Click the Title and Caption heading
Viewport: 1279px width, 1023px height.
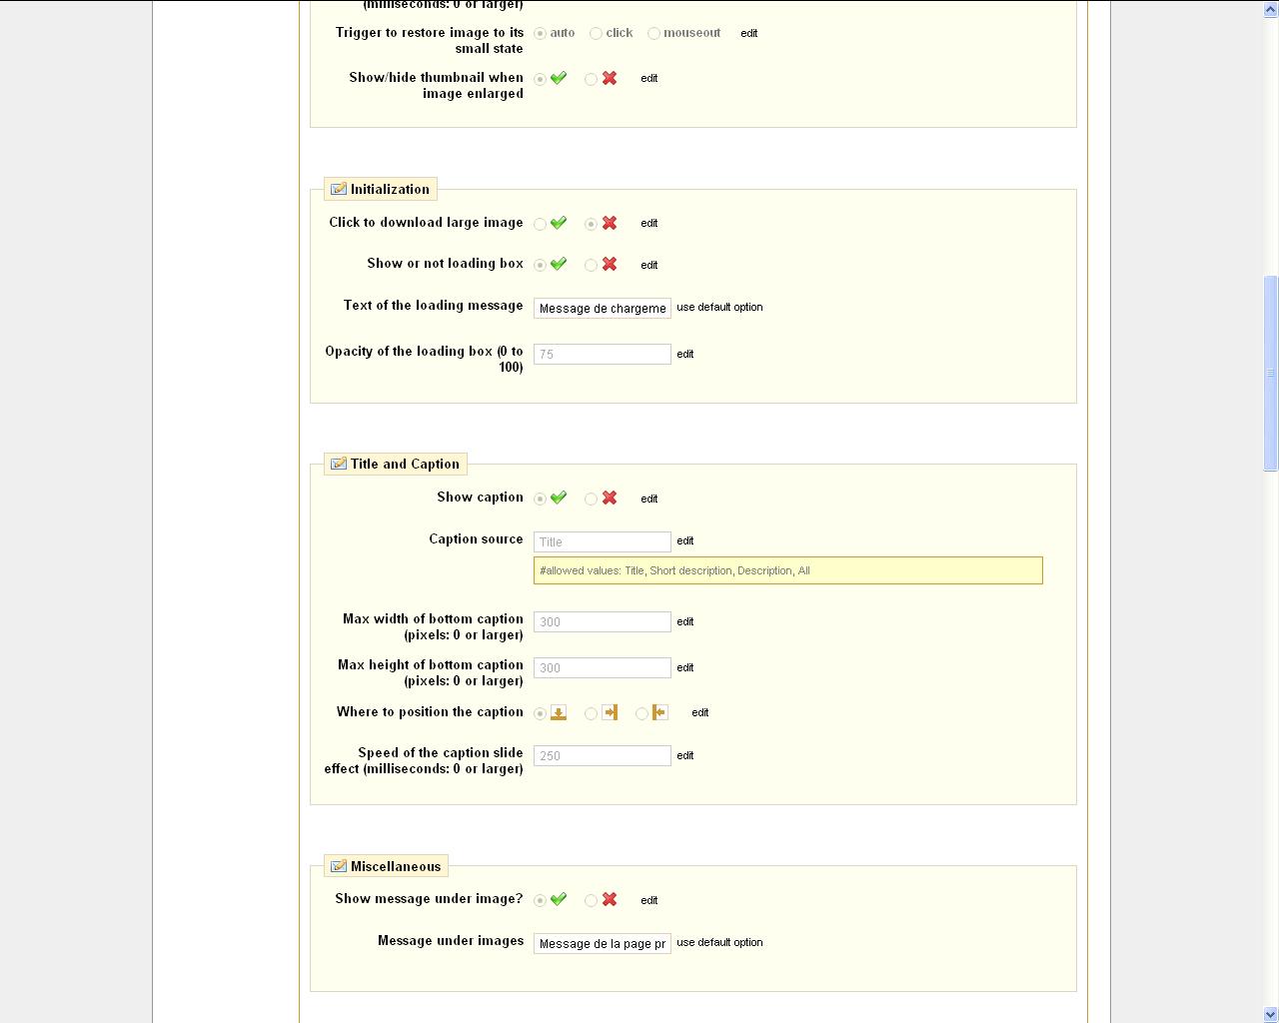pyautogui.click(x=405, y=464)
